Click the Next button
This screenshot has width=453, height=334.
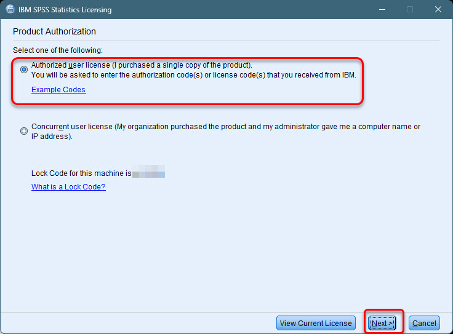[382, 323]
